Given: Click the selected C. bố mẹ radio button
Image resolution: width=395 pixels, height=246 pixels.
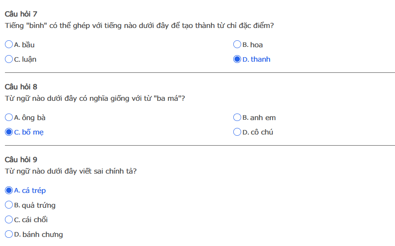Looking at the screenshot, I should [9, 132].
